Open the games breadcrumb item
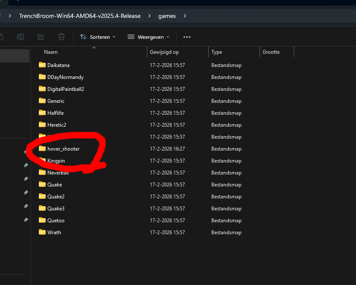 167,16
